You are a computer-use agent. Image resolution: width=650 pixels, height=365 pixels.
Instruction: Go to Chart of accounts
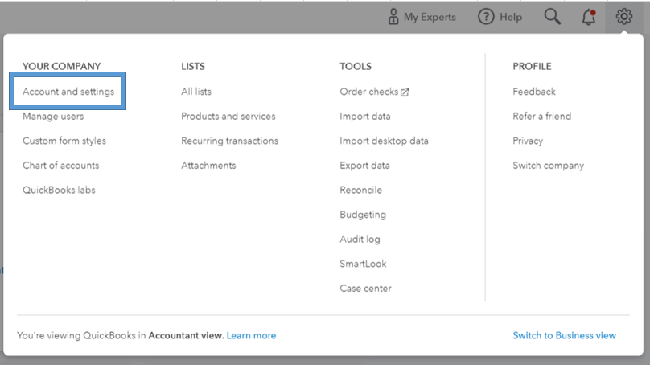pyautogui.click(x=61, y=166)
